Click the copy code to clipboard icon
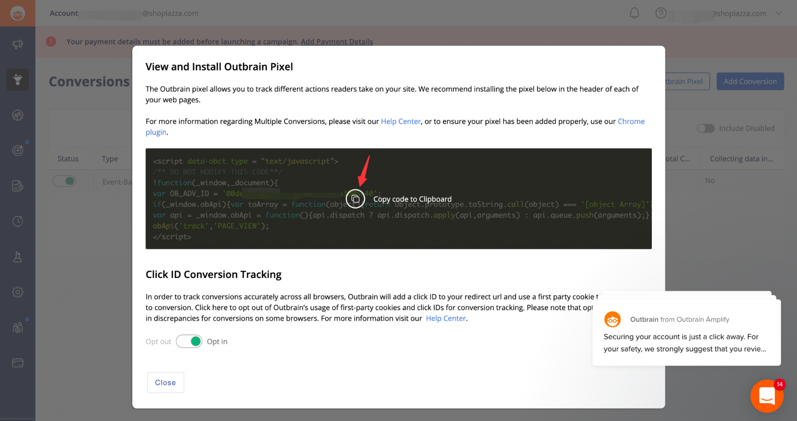This screenshot has height=421, width=797. pyautogui.click(x=355, y=199)
